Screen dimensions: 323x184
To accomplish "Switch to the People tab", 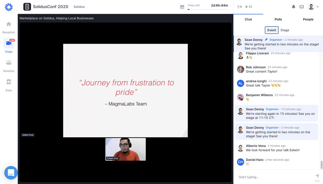I will tap(308, 19).
